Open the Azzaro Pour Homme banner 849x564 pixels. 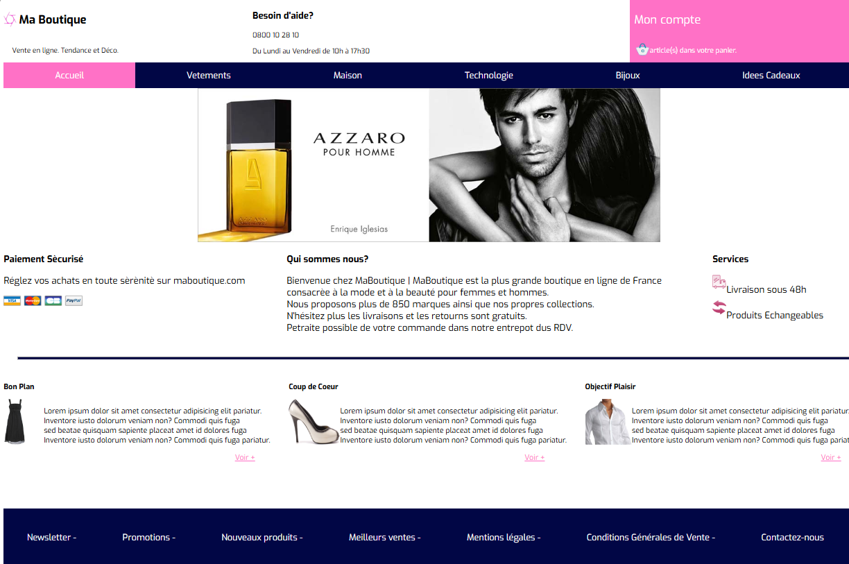(x=429, y=165)
